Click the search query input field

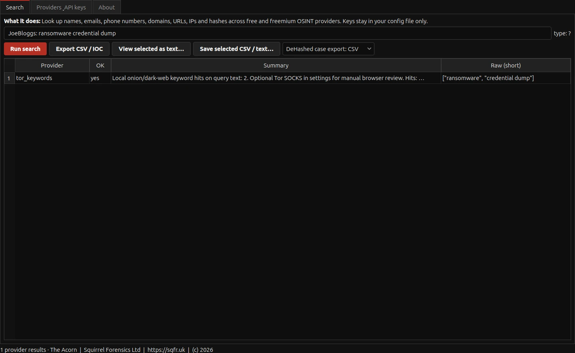[x=278, y=33]
